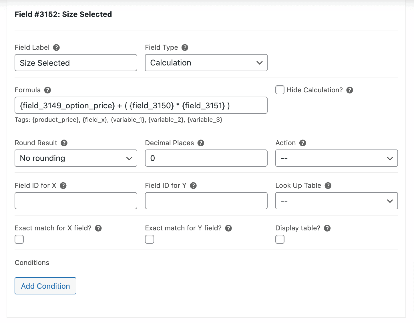This screenshot has height=323, width=414.
Task: View the Round Result help icon
Action: click(x=64, y=143)
